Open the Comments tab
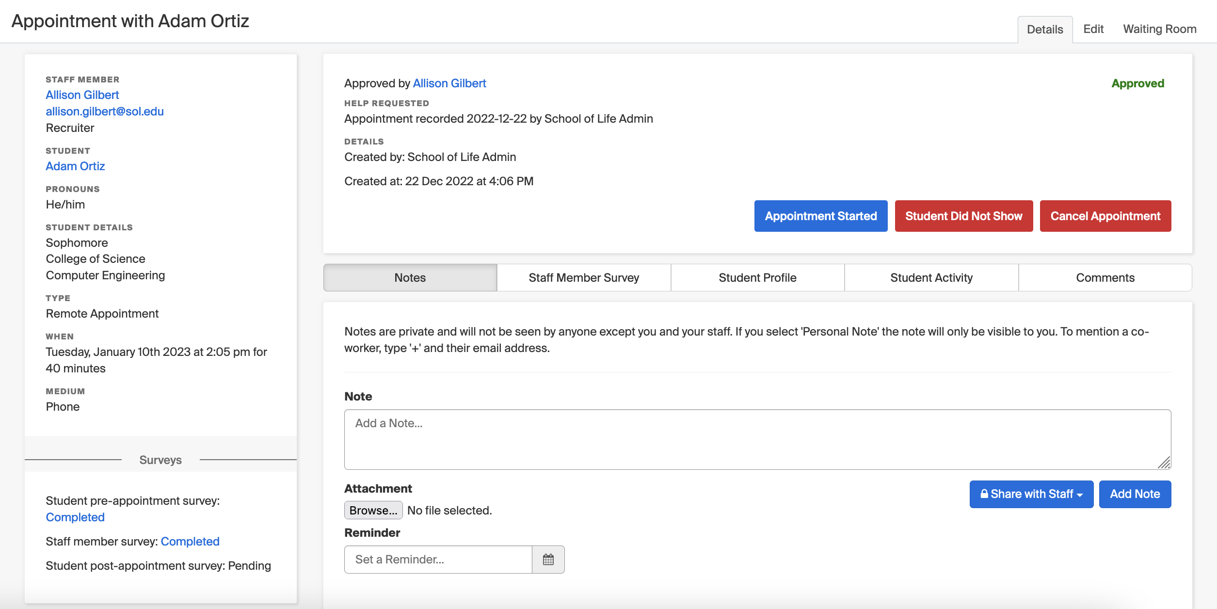 pos(1105,277)
